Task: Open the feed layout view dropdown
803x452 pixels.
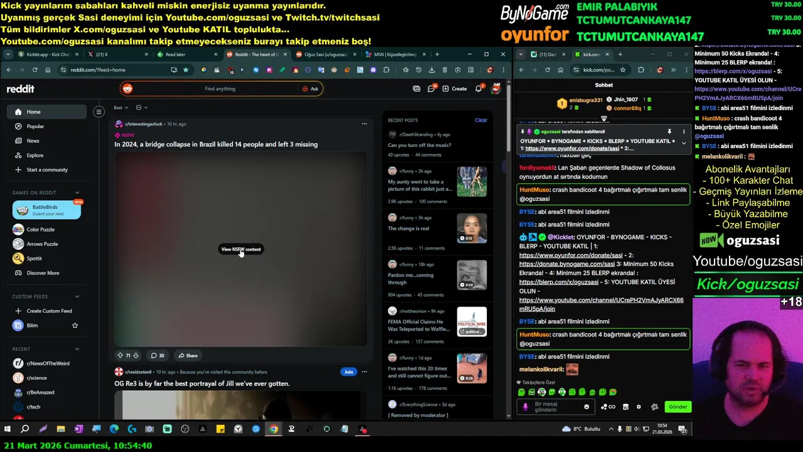Action: (142, 107)
